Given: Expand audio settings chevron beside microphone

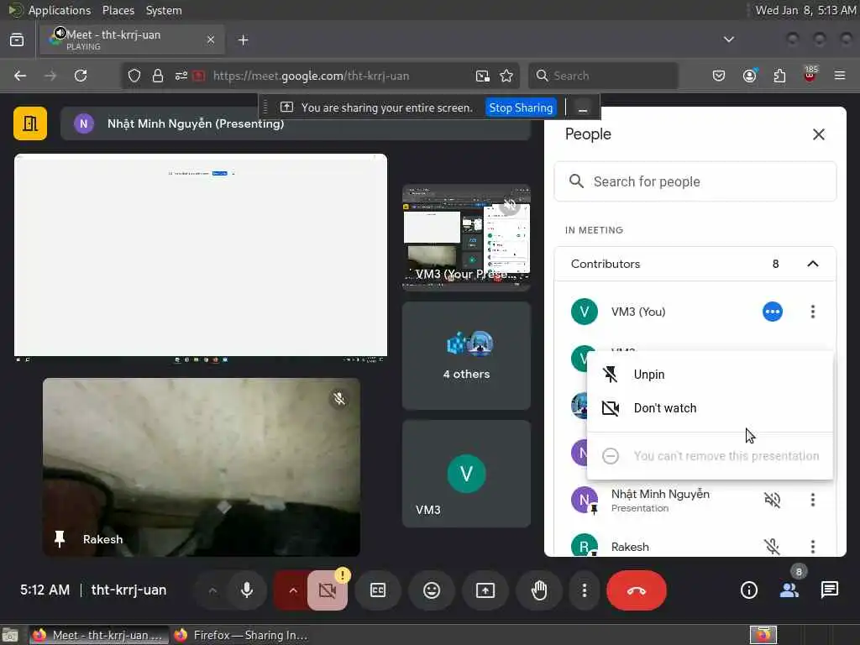Looking at the screenshot, I should click(x=212, y=590).
